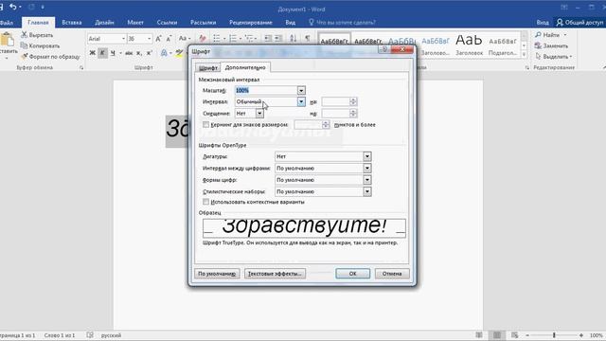This screenshot has width=606, height=341.
Task: Click Заменить in editing group
Action: [x=551, y=45]
